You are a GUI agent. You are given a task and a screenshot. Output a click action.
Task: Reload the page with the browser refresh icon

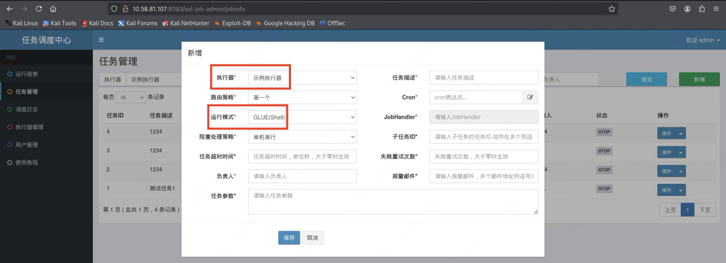tap(38, 9)
